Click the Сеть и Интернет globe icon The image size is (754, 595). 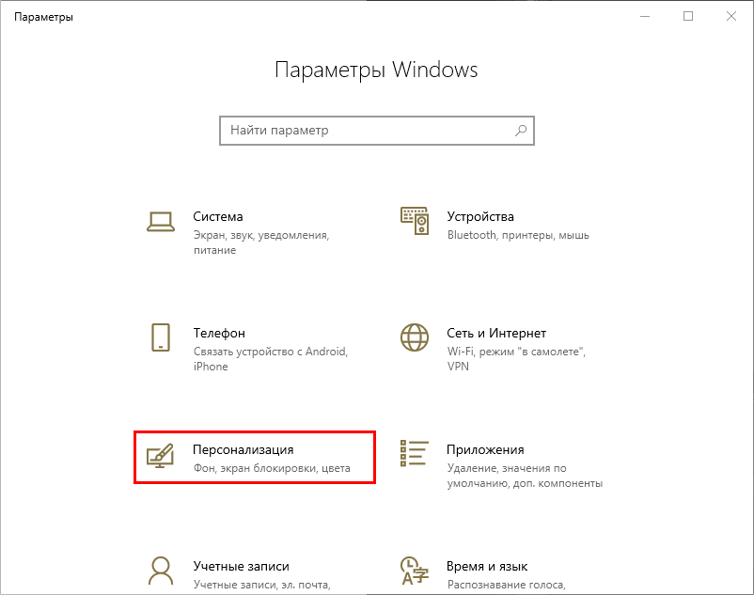tap(415, 337)
